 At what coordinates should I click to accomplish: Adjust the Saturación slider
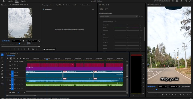(127, 31)
